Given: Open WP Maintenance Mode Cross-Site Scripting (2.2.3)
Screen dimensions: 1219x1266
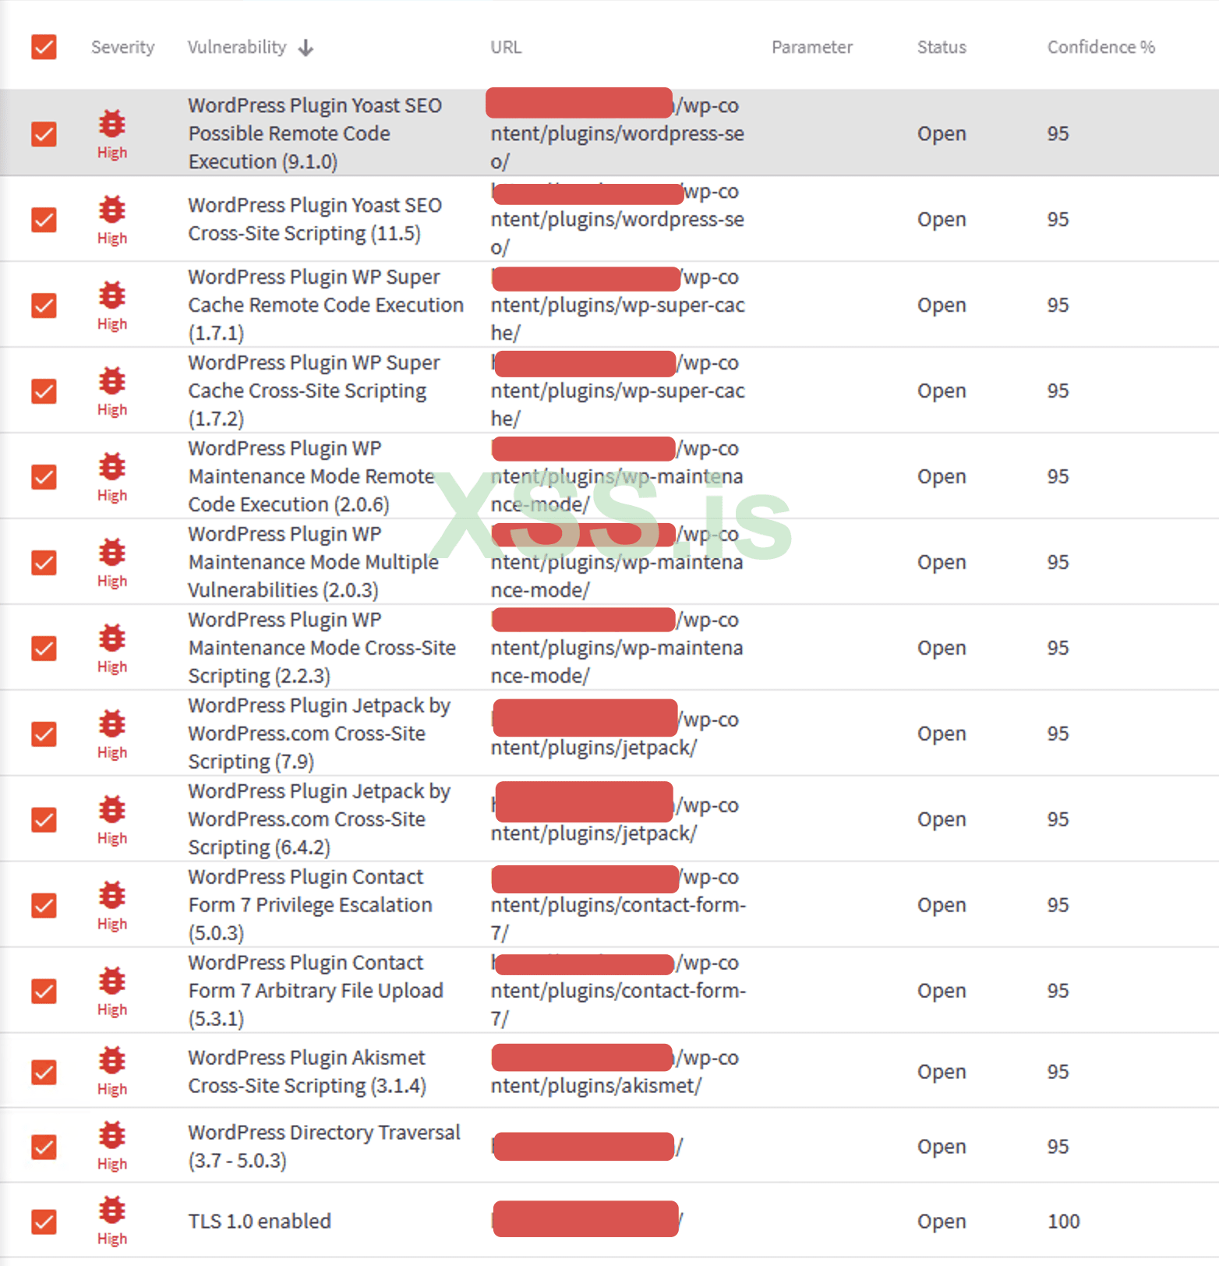Looking at the screenshot, I should [x=322, y=648].
